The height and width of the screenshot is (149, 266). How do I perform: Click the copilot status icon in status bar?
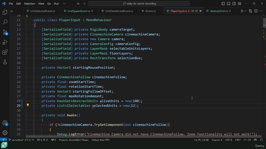point(255,140)
